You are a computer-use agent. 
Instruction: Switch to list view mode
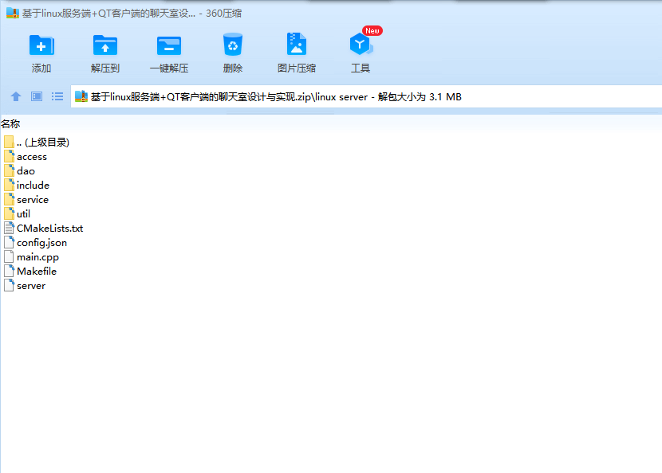(57, 96)
